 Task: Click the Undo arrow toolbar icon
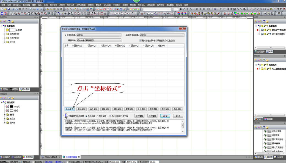(23, 9)
